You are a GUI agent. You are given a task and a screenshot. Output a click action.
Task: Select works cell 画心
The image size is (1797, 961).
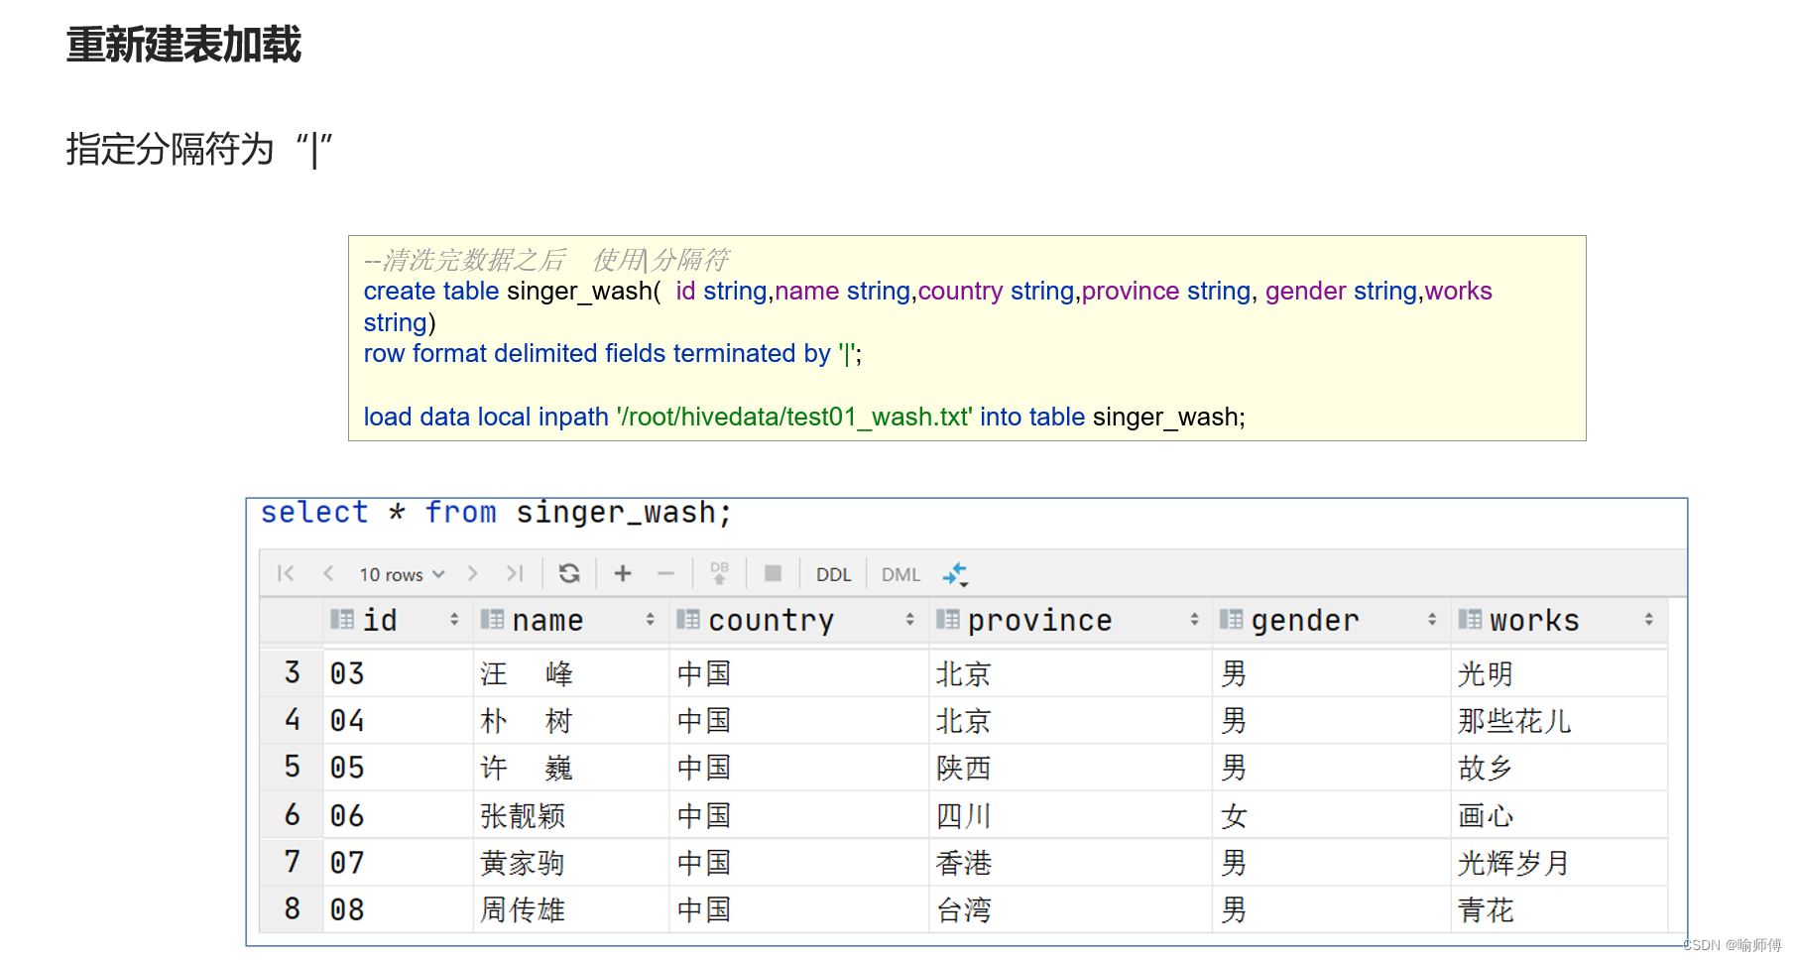click(x=1559, y=815)
